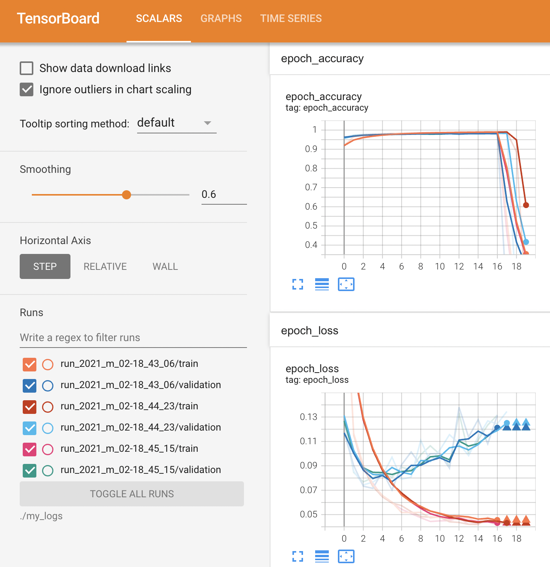The width and height of the screenshot is (550, 567).
Task: Click the regex filter runs input field
Action: 133,338
